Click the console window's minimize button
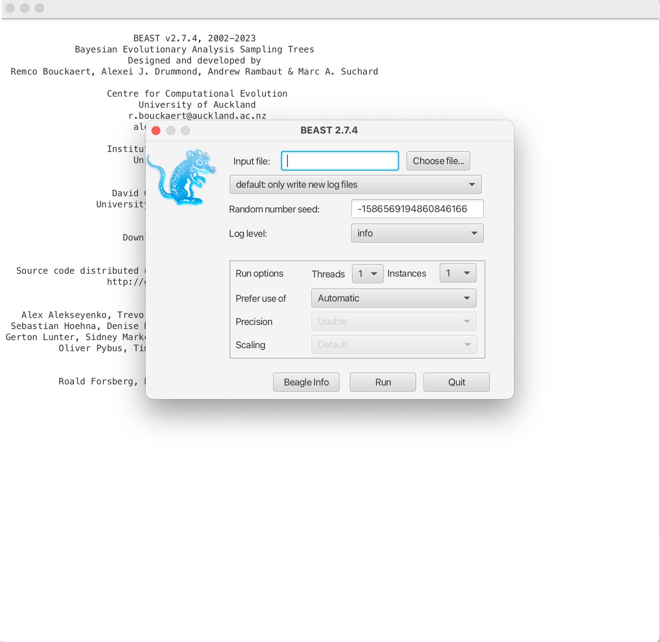 coord(25,8)
